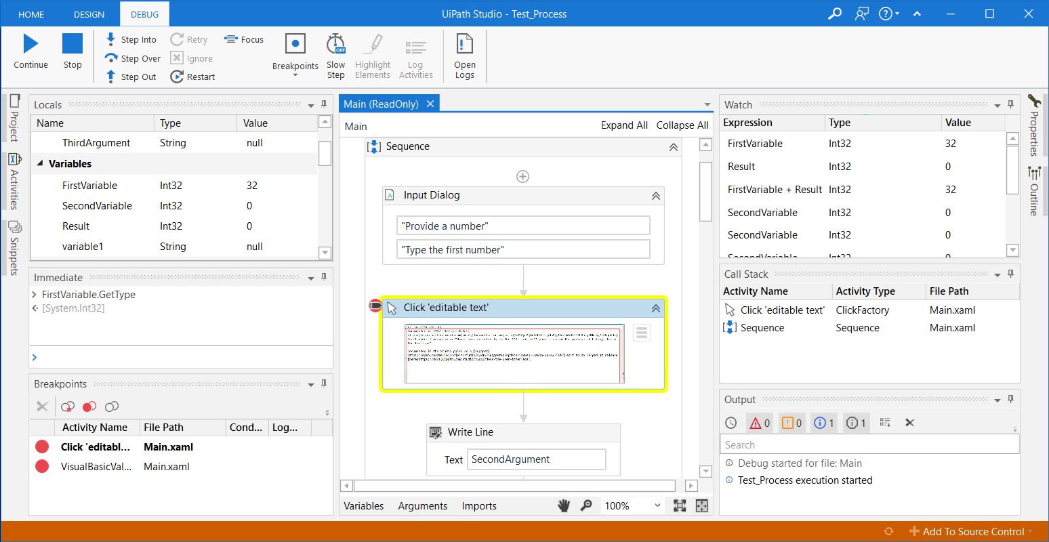This screenshot has width=1049, height=542.
Task: Toggle the warning filter in Output
Action: (791, 423)
